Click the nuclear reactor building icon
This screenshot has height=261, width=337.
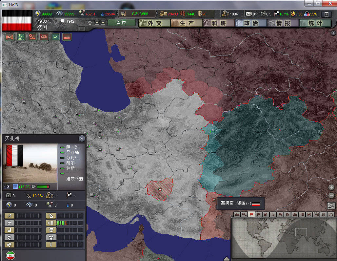(51, 237)
